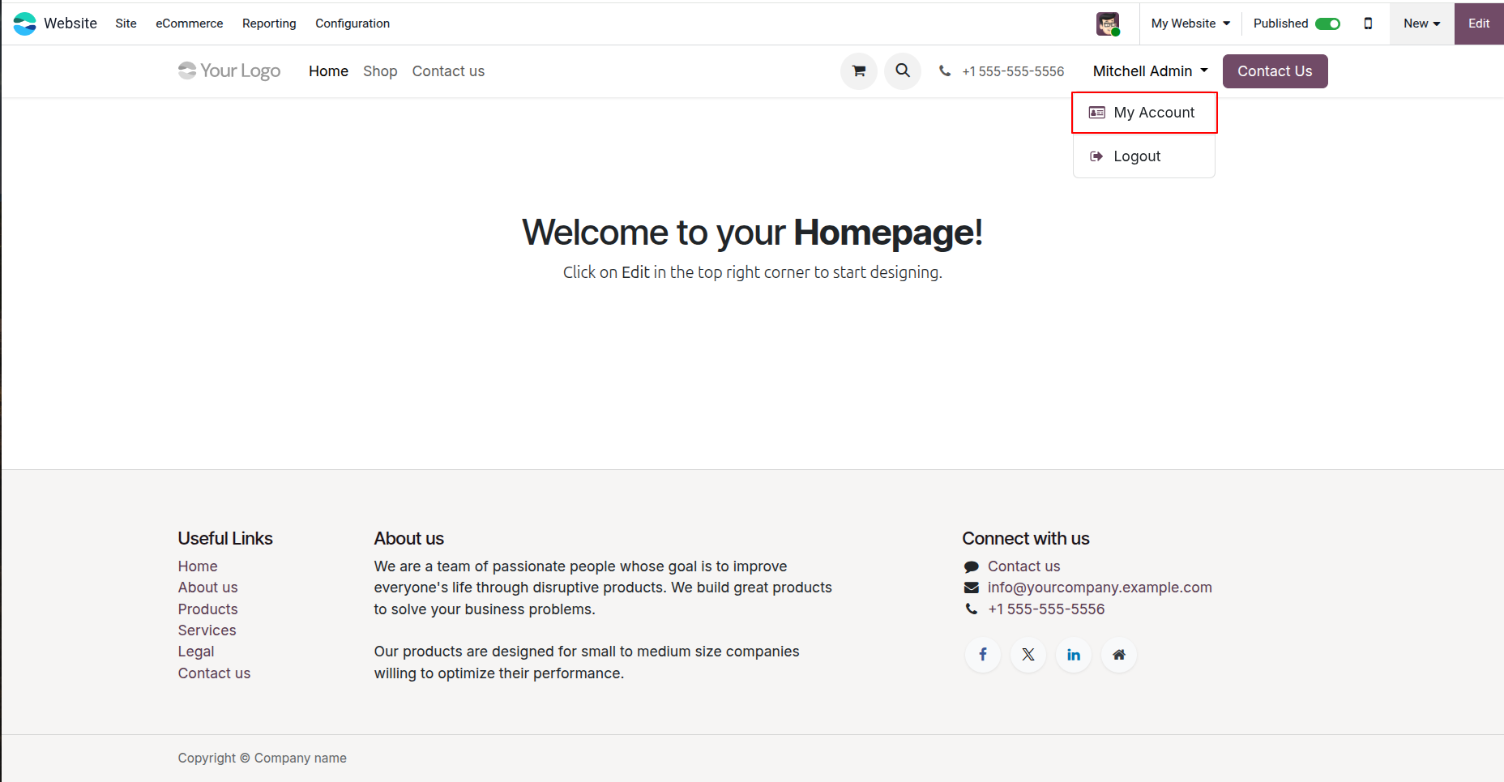Open Contact us link under Useful Links
The image size is (1504, 782).
pyautogui.click(x=214, y=673)
